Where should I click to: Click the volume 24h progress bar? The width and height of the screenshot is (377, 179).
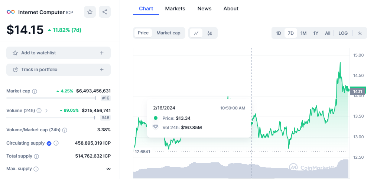point(51,118)
